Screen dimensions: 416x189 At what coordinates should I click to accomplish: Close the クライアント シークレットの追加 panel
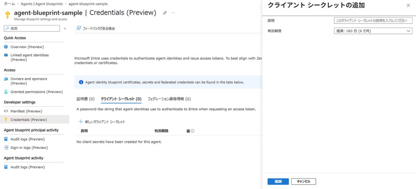pos(408,6)
